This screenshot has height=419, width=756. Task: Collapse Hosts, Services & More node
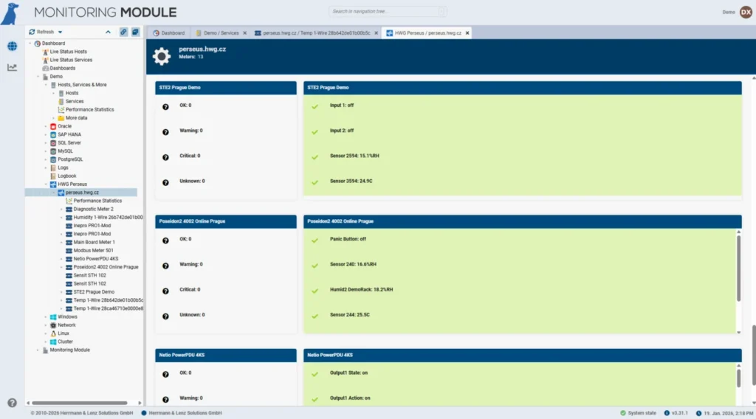coord(47,85)
